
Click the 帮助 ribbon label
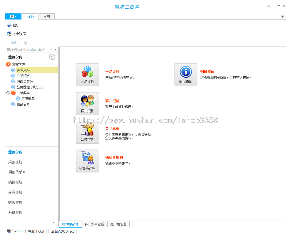pyautogui.click(x=16, y=26)
